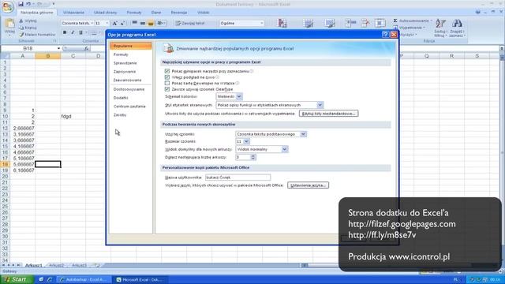The image size is (505, 284).
Task: Decrease font size with the small A icon
Action: tap(122, 23)
